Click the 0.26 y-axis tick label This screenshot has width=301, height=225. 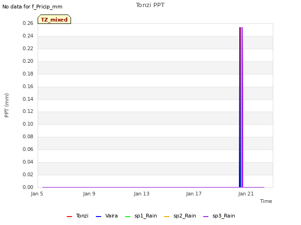click(28, 23)
